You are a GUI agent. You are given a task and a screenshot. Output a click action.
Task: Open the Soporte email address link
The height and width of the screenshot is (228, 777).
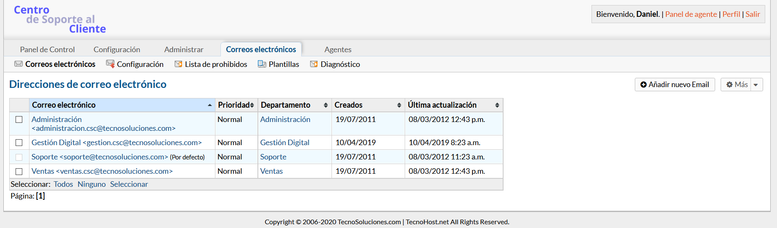tap(100, 157)
